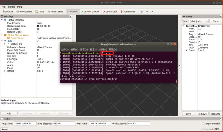Click the Grid Color swatch
The image size is (223, 132).
point(38,62)
